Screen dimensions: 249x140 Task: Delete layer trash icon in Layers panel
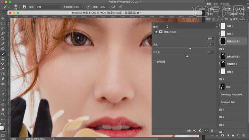(243, 136)
